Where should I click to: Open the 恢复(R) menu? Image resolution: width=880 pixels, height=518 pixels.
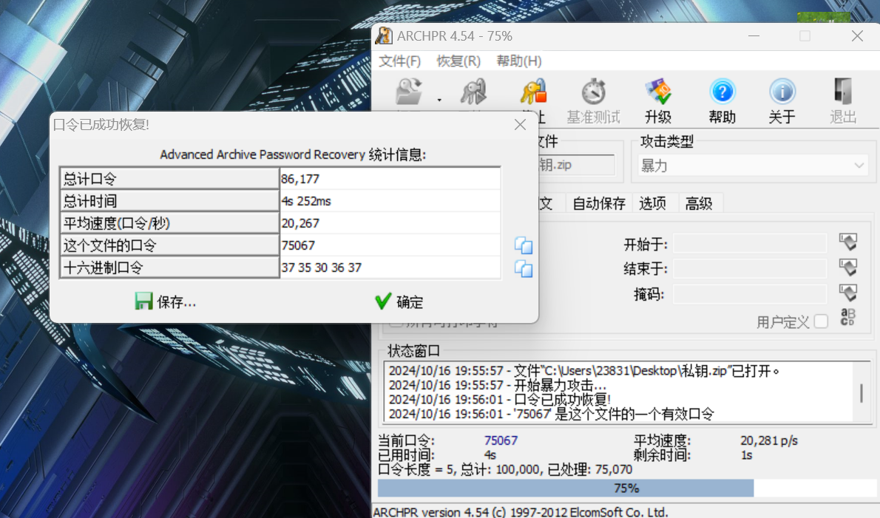tap(458, 61)
